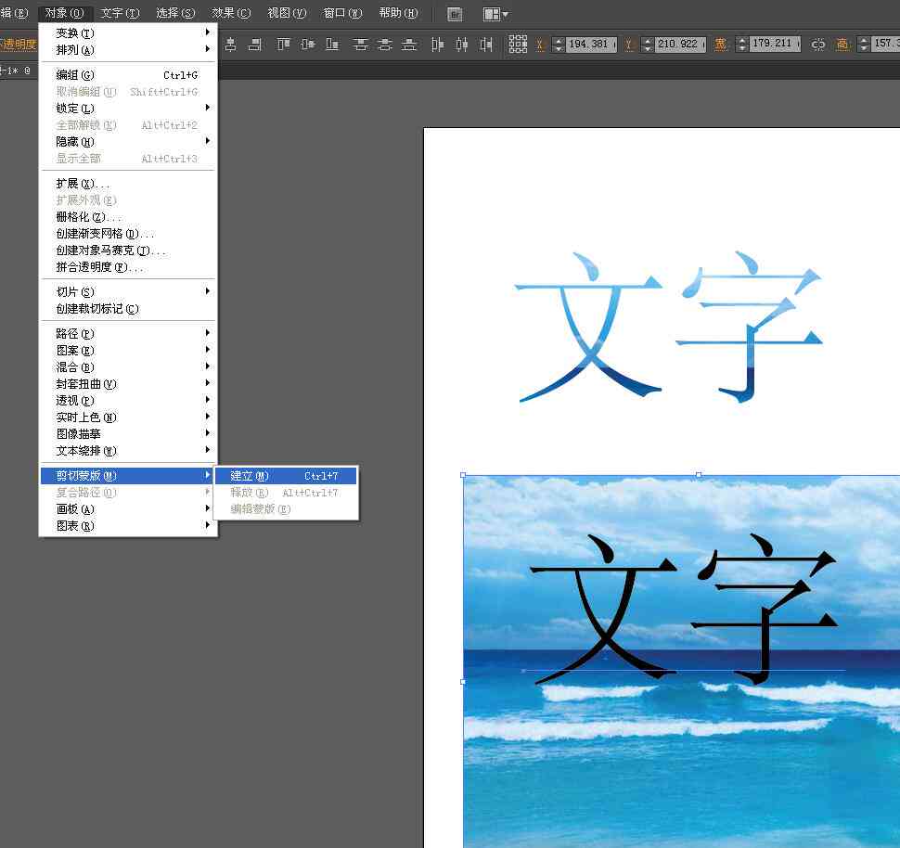The width and height of the screenshot is (900, 848).
Task: Click vertical align top icon
Action: tap(284, 45)
